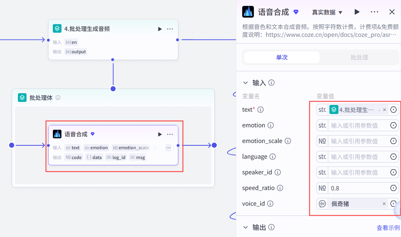Toggle reference mode for speed_ratio value
This screenshot has width=401, height=237.
coord(394,188)
